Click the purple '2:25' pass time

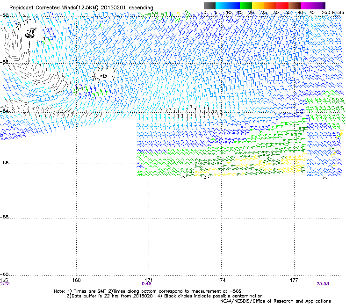tap(5, 284)
